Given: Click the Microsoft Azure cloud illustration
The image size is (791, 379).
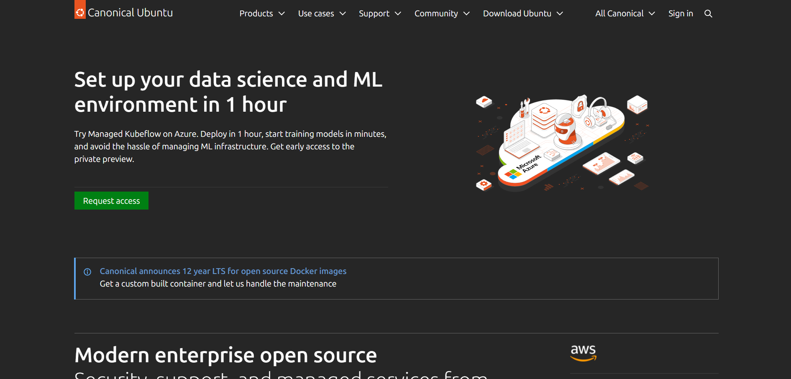Looking at the screenshot, I should pyautogui.click(x=561, y=142).
